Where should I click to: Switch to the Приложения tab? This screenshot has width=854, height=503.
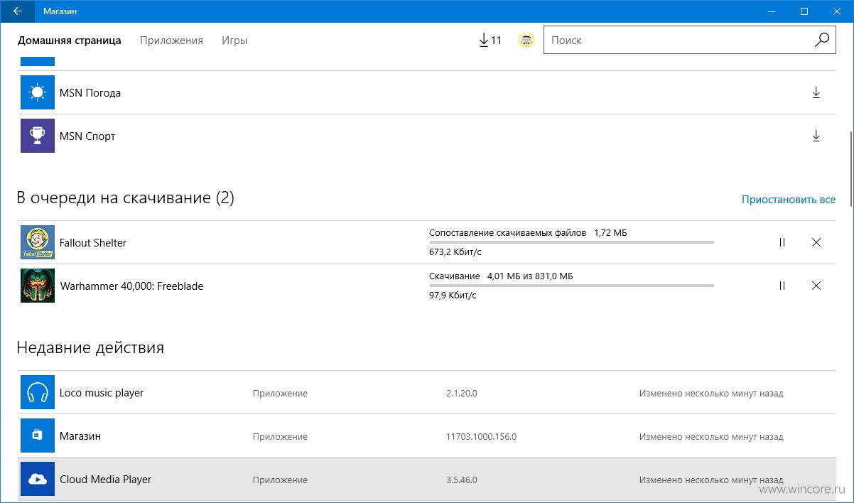tap(171, 40)
